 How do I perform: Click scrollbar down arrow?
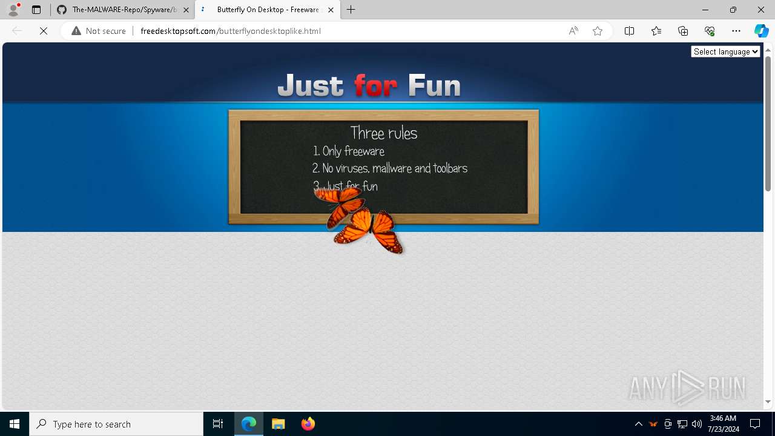click(768, 401)
